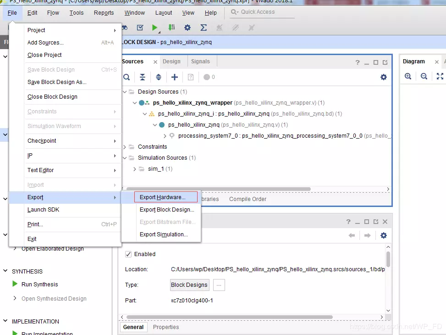Collapse the Simulation Sources folder

pos(125,158)
